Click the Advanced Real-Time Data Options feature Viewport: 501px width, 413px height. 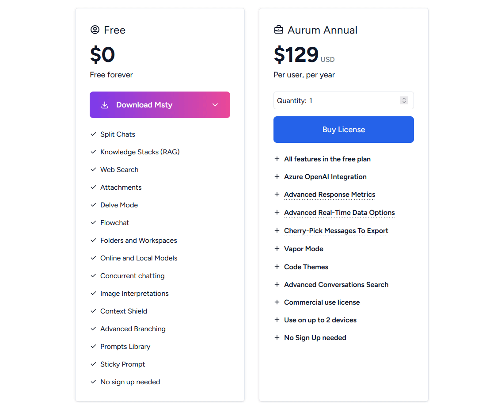click(x=339, y=213)
